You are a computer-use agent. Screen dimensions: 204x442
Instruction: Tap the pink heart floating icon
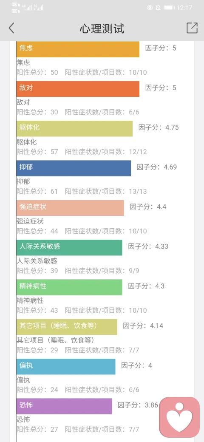click(x=179, y=417)
